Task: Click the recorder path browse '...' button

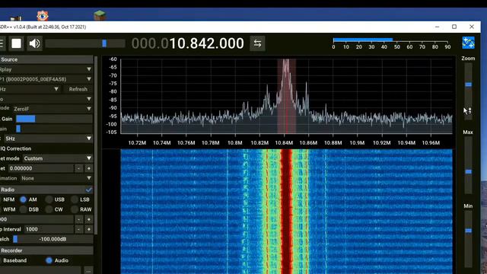Action: tap(88, 271)
